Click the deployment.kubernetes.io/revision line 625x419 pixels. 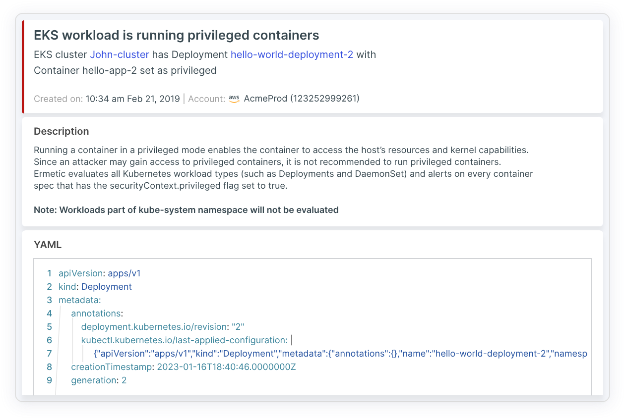[163, 327]
